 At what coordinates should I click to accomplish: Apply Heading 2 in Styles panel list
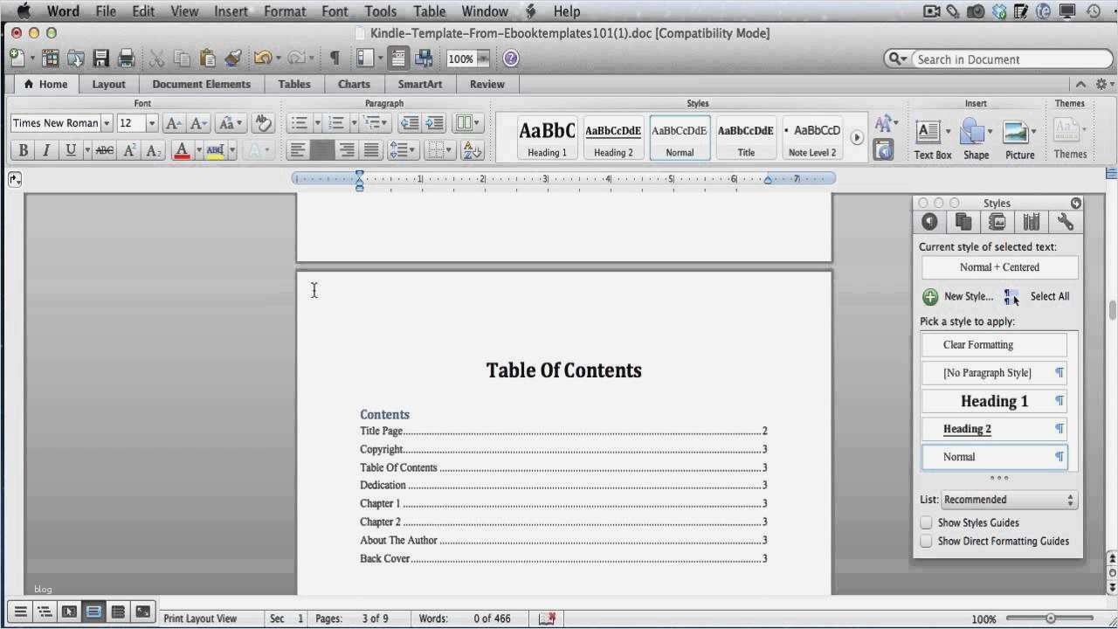(x=994, y=429)
